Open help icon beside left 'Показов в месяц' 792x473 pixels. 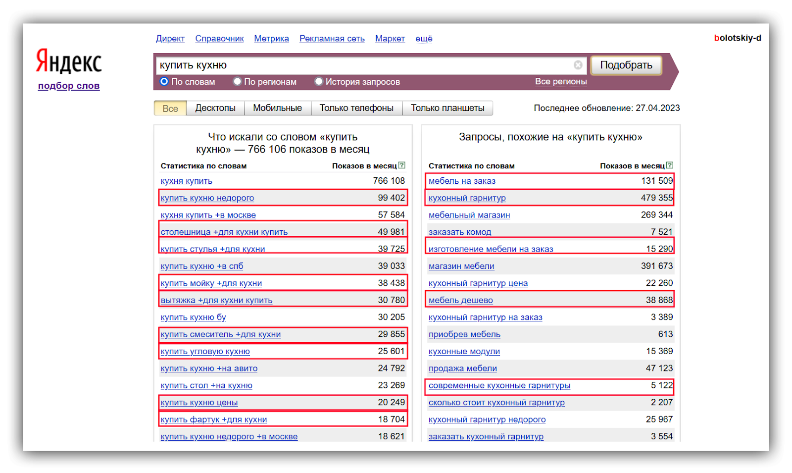coord(402,165)
